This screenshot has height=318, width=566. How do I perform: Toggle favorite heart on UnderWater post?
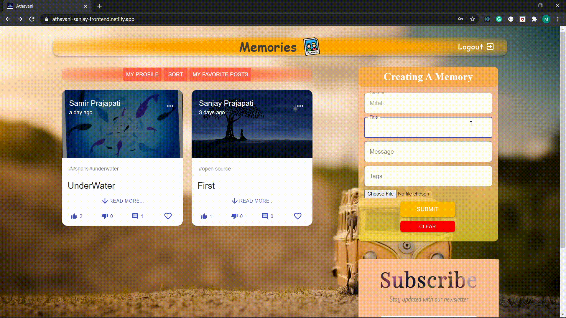tap(168, 216)
